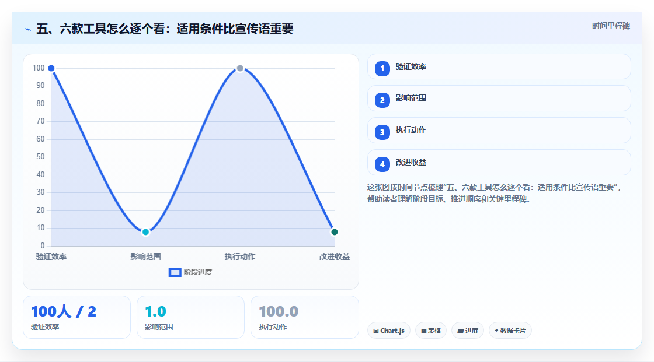654x362 pixels.
Task: Click the 数据卡片 tag chip
Action: tap(510, 331)
